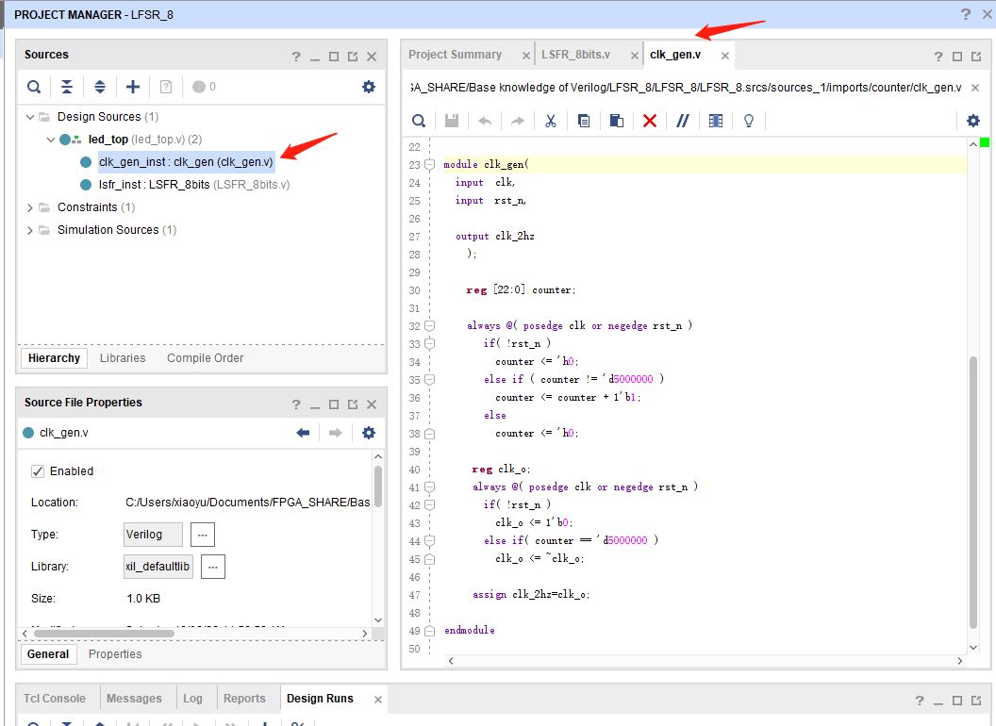This screenshot has width=996, height=726.
Task: Expand the Simulation Sources folder
Action: point(30,230)
